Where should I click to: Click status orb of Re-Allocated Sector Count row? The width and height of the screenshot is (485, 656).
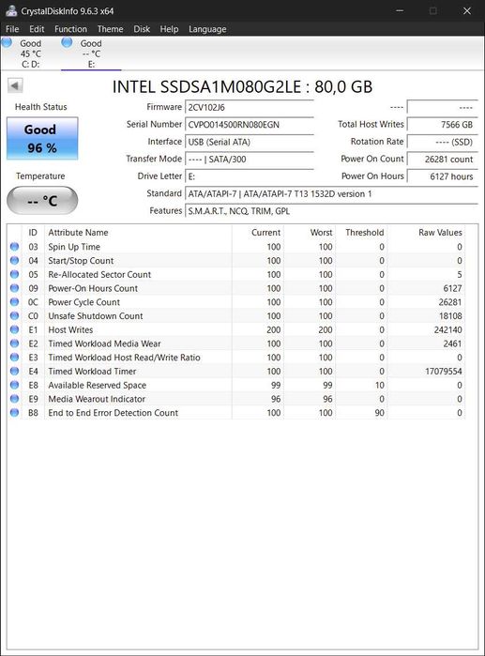click(x=15, y=274)
